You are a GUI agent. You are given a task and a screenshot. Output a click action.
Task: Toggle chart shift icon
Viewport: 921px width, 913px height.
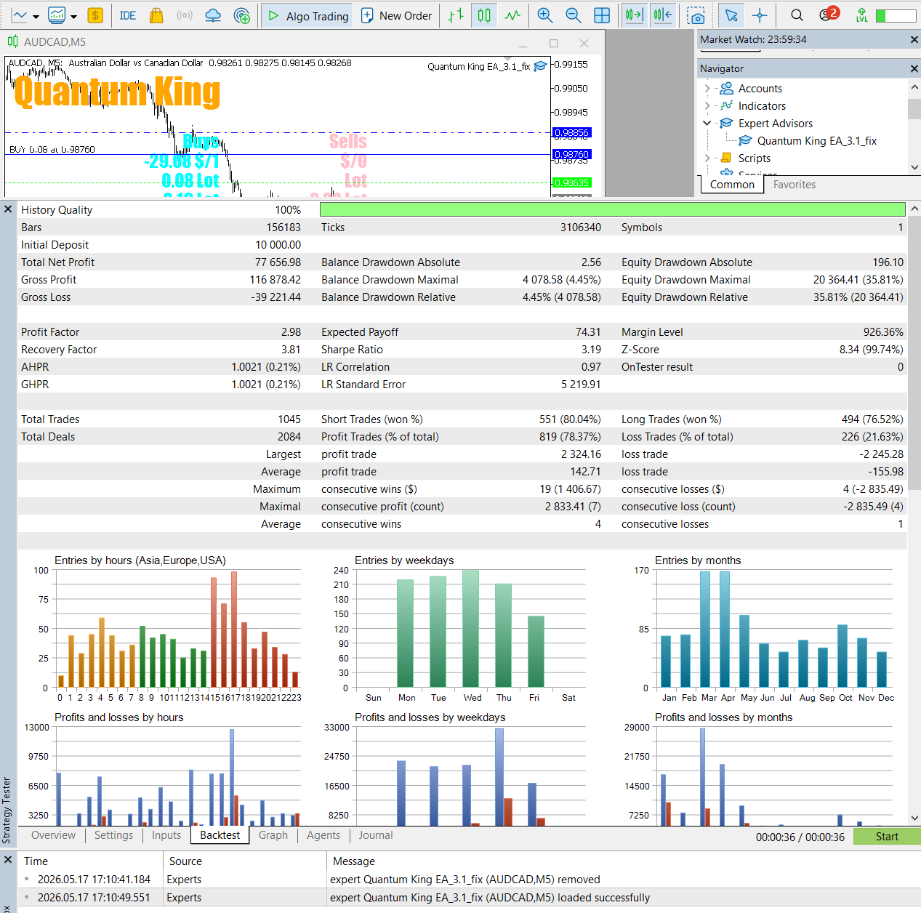pos(662,15)
